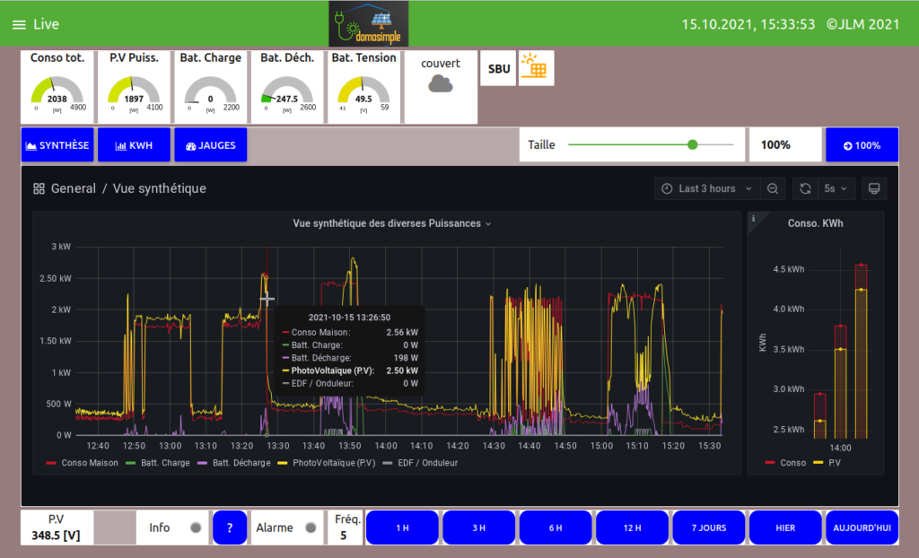The height and width of the screenshot is (558, 919).
Task: Open the Vue synthétique panel title menu
Action: (391, 223)
